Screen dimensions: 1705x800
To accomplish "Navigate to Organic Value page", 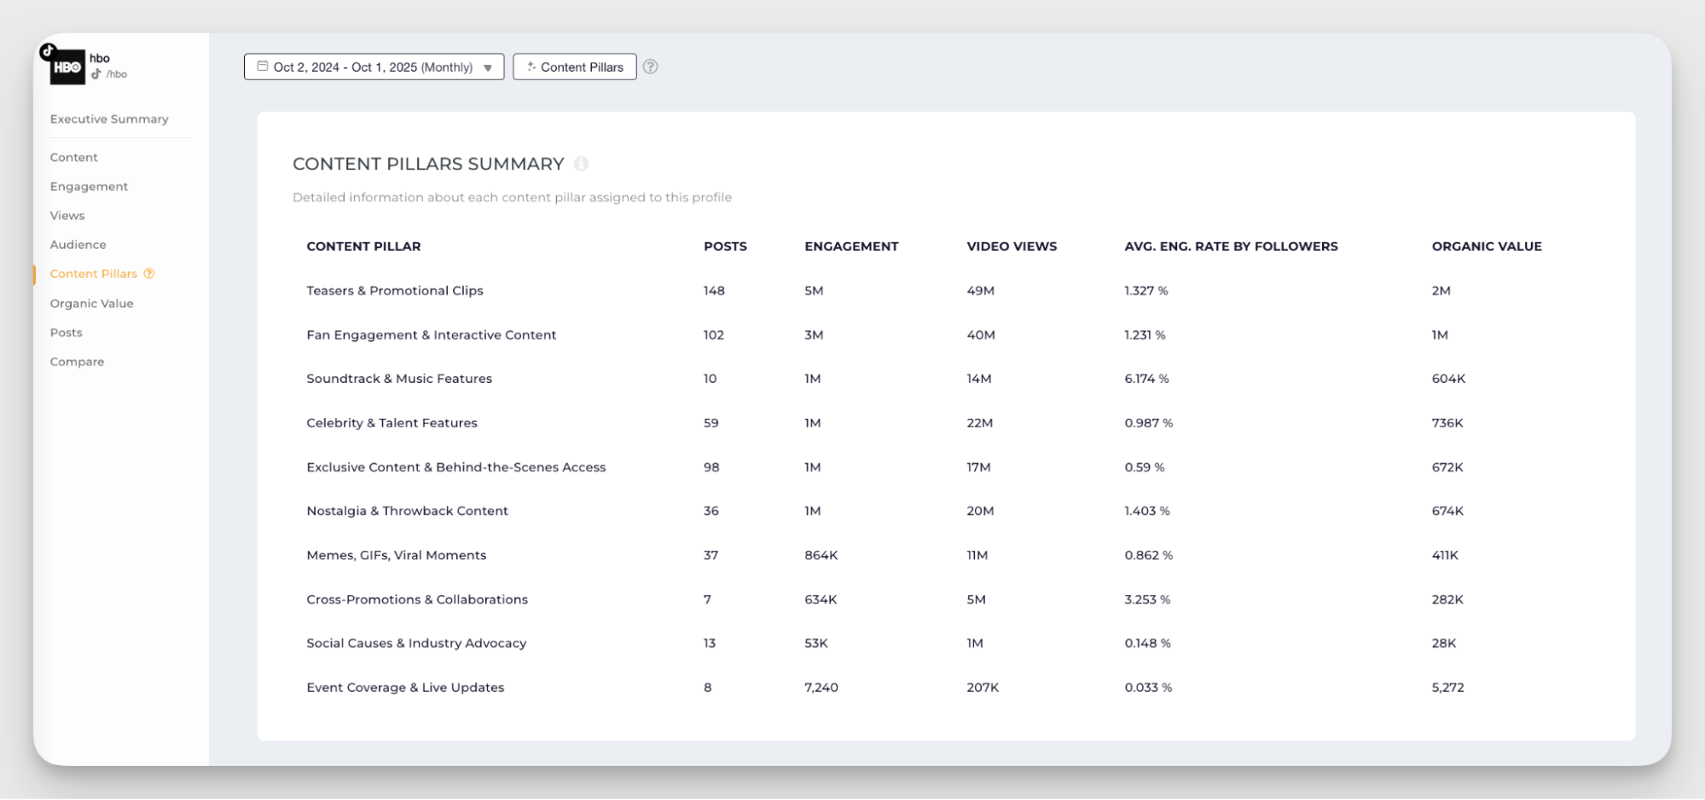I will click(91, 304).
